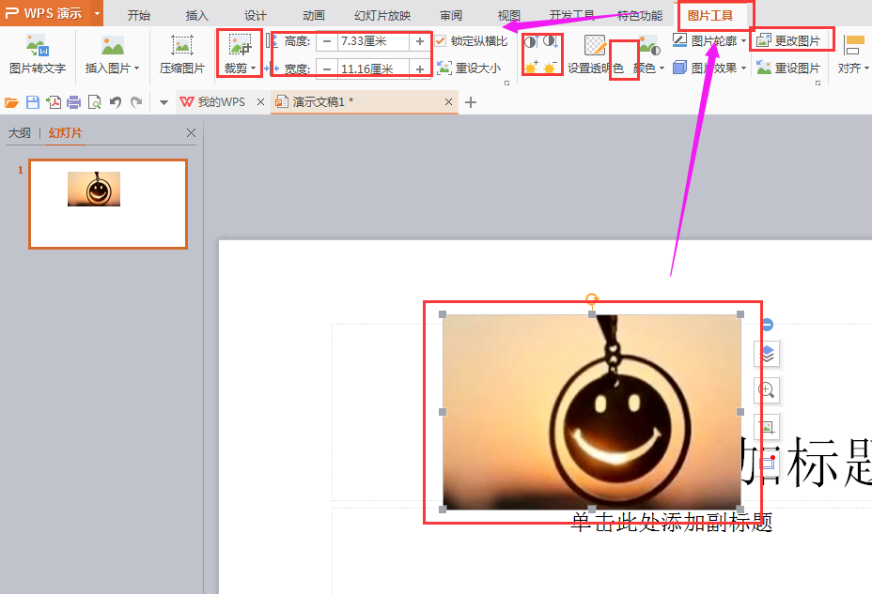Switch to the 幻灯片 slides pane tab
The height and width of the screenshot is (594, 872).
click(x=66, y=133)
